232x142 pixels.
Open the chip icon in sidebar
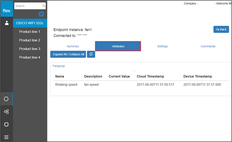click(6, 124)
